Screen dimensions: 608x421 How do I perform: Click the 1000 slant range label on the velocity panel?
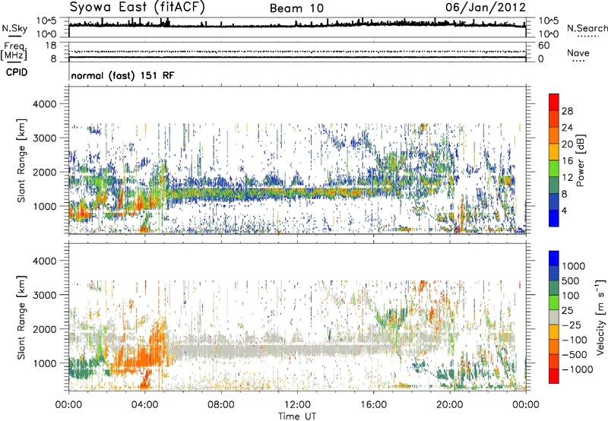(45, 363)
